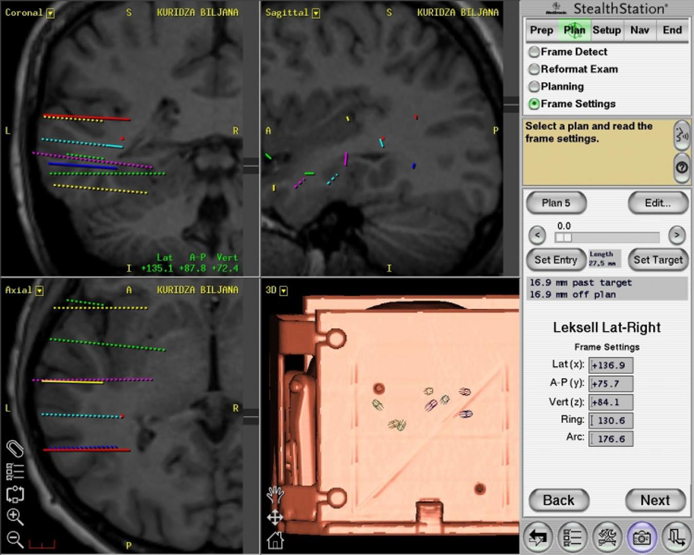Click the camera snapshot button

tap(641, 538)
